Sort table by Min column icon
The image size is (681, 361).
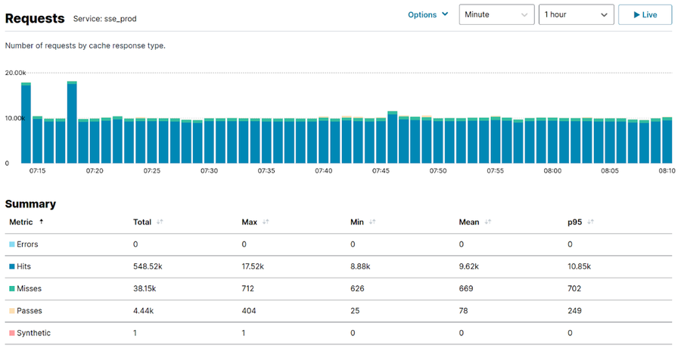click(372, 223)
